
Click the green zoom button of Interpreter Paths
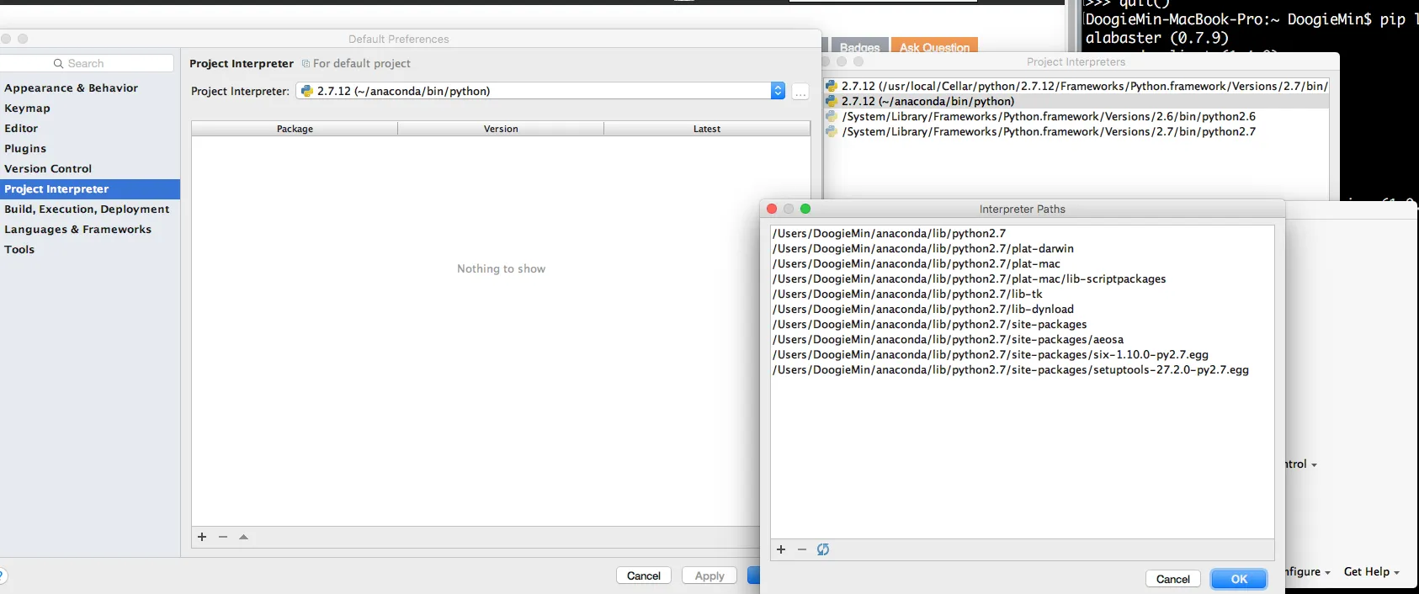(x=805, y=209)
